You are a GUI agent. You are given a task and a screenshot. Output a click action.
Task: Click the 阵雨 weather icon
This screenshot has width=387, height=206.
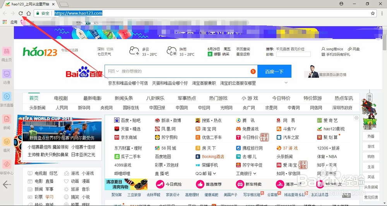(172, 51)
